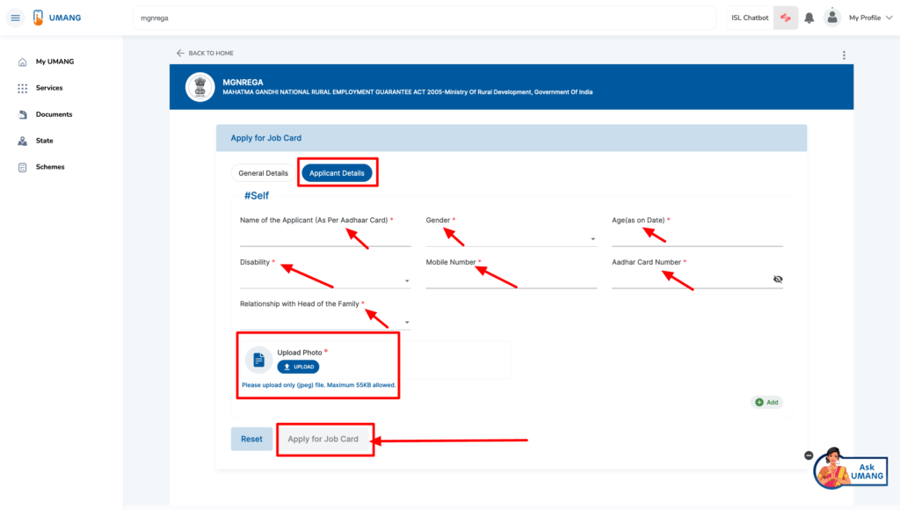The height and width of the screenshot is (510, 900).
Task: Open the ISL sign language icon
Action: pyautogui.click(x=786, y=18)
